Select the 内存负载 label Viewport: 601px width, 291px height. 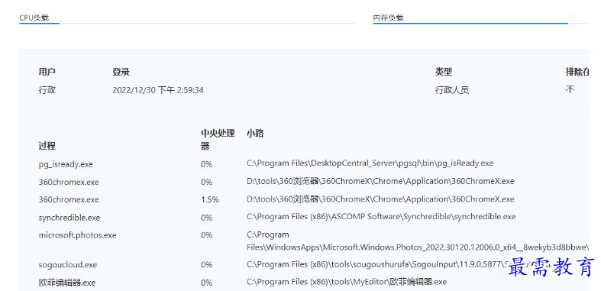coord(388,18)
